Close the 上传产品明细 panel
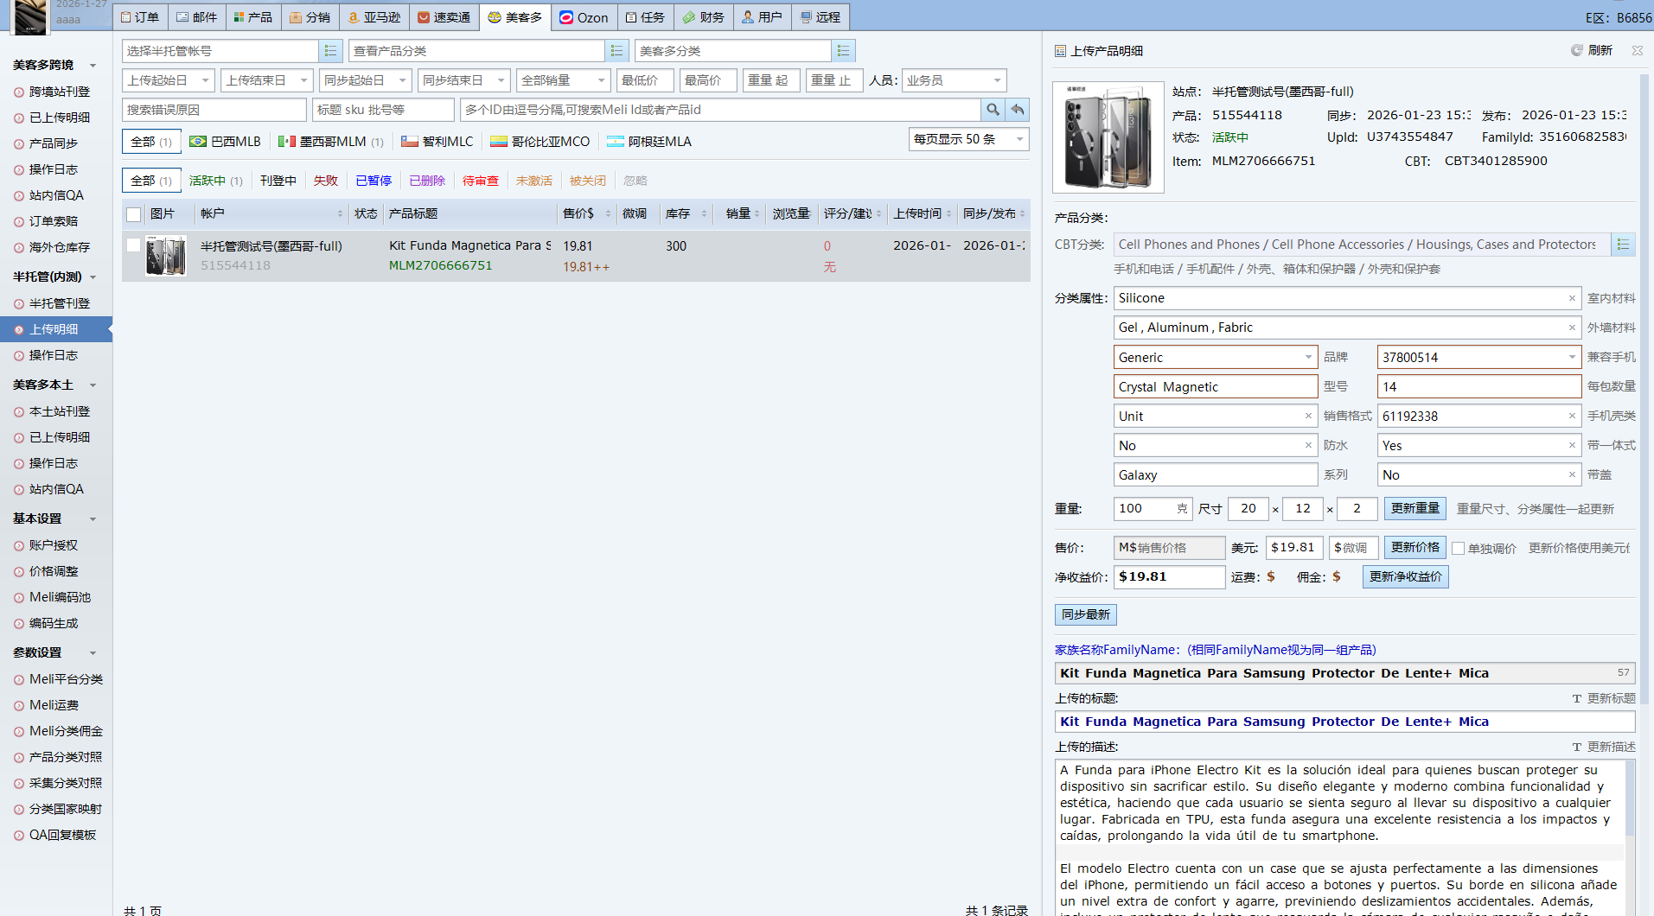The image size is (1654, 916). coord(1637,51)
